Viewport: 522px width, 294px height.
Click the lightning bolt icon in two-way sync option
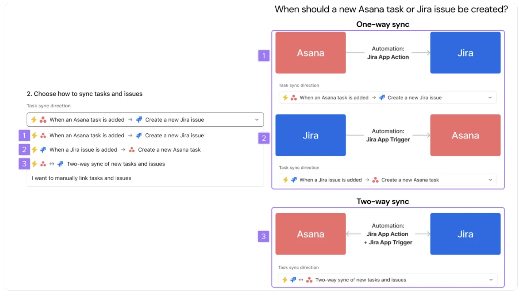34,164
